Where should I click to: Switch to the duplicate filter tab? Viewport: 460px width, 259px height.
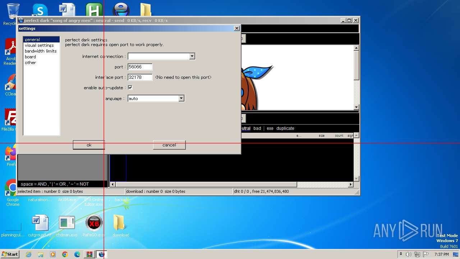click(285, 128)
